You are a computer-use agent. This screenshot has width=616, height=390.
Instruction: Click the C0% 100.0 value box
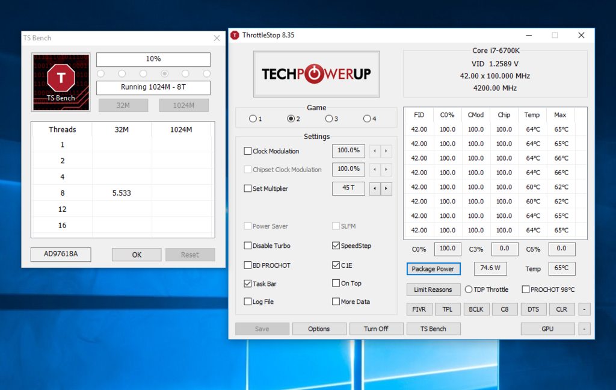pyautogui.click(x=448, y=249)
